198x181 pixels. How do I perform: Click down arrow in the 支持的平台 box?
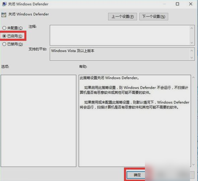tap(192, 58)
